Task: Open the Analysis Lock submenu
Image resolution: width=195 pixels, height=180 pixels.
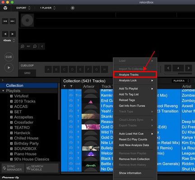Action: (135, 81)
